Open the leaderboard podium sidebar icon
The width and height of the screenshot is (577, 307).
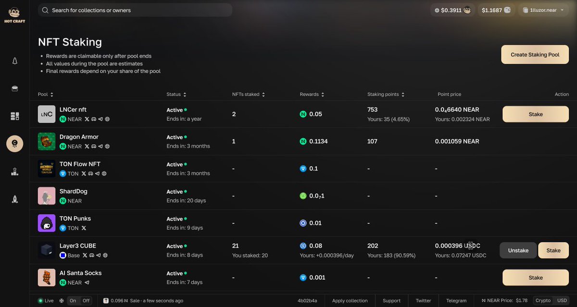(x=15, y=172)
